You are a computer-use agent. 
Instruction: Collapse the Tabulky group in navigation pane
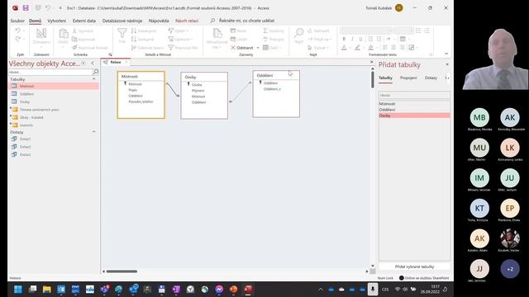click(93, 79)
